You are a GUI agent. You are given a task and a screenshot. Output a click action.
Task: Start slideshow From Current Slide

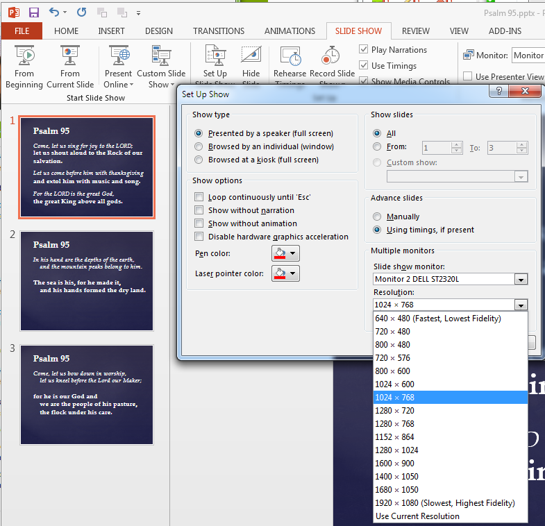(70, 67)
